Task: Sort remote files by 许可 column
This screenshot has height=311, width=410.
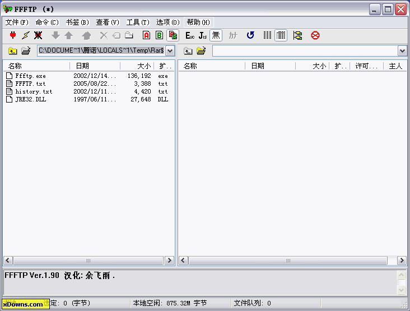Action: (x=366, y=66)
